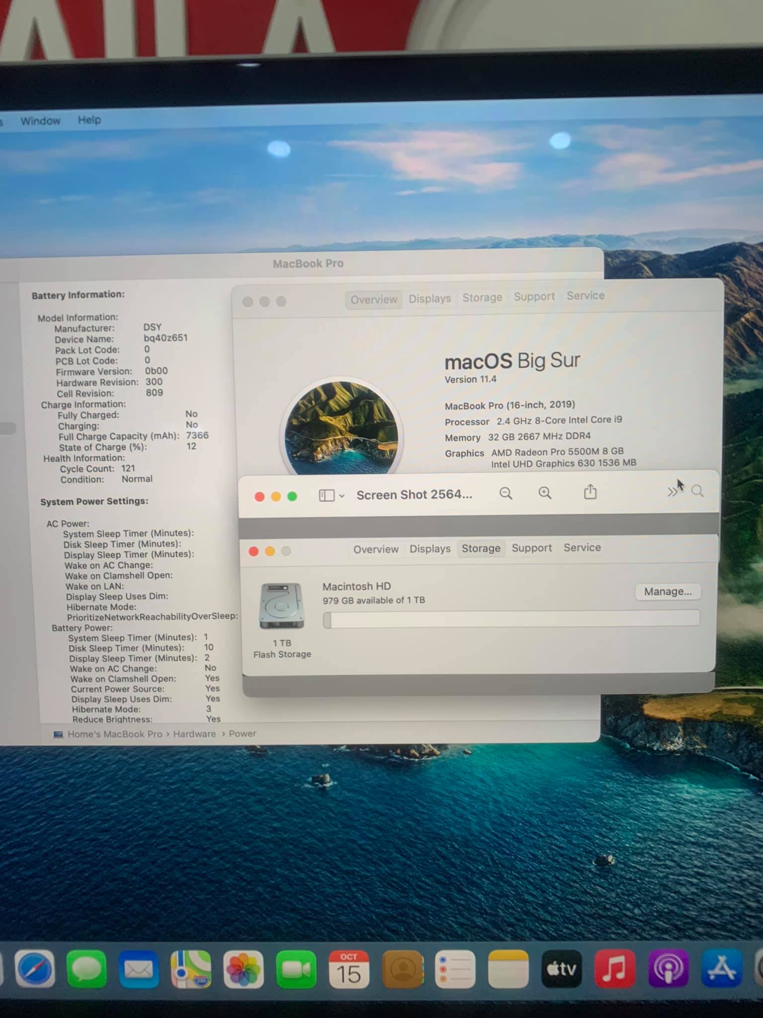Launch FaceTime from the Dock
The height and width of the screenshot is (1018, 763).
point(296,969)
